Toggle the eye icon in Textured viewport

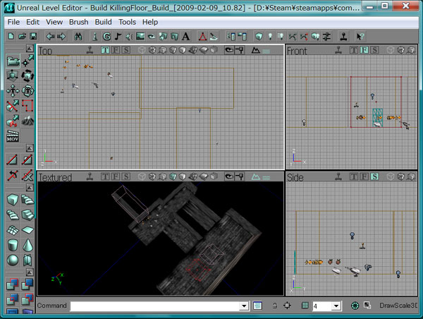point(229,176)
